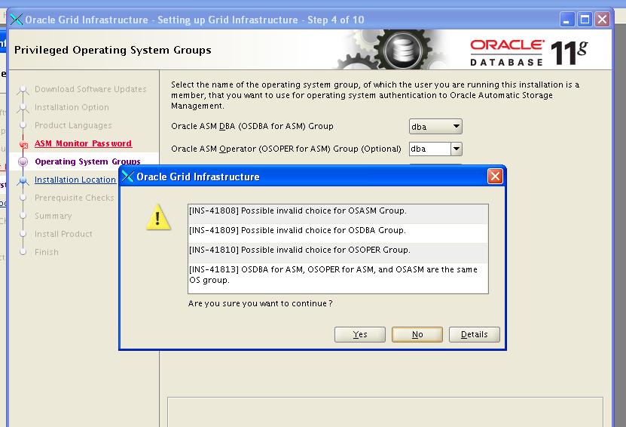This screenshot has height=427, width=626.
Task: Close the Oracle Grid Infrastructure warning dialog
Action: coord(495,176)
